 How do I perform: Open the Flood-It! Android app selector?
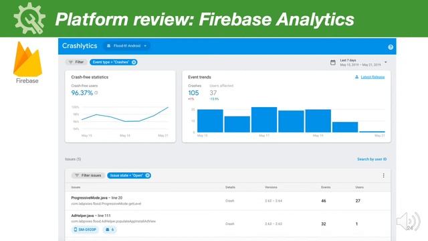(127, 46)
